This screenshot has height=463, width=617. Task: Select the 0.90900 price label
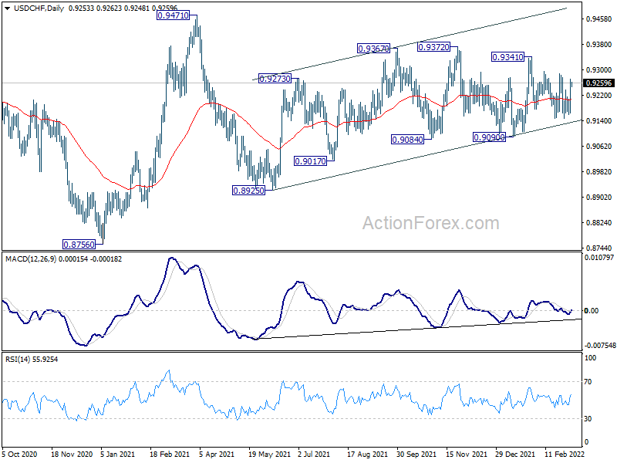(x=489, y=137)
